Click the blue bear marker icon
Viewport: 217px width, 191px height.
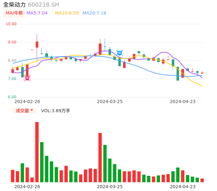point(120,53)
